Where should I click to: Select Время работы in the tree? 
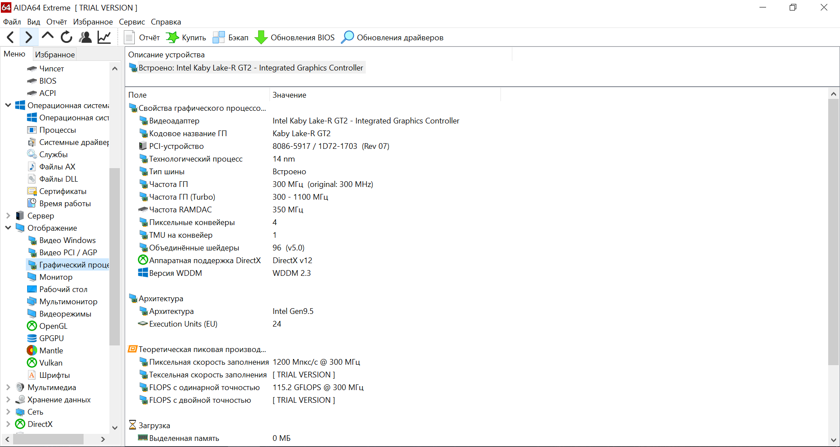point(65,204)
